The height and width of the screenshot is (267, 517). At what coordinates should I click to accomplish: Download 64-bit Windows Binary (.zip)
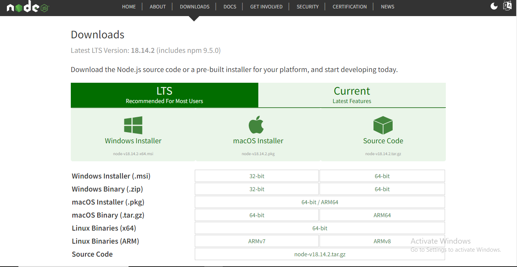tap(382, 189)
